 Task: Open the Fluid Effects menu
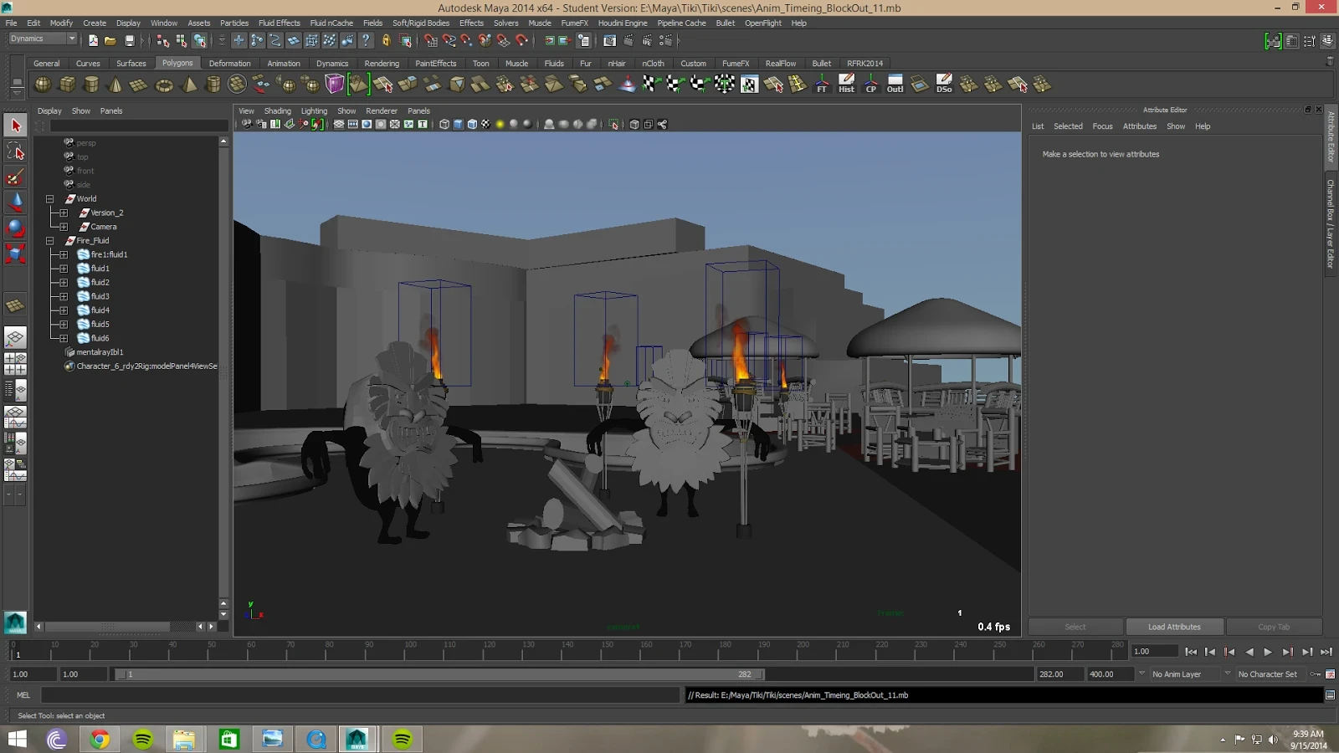pos(279,23)
